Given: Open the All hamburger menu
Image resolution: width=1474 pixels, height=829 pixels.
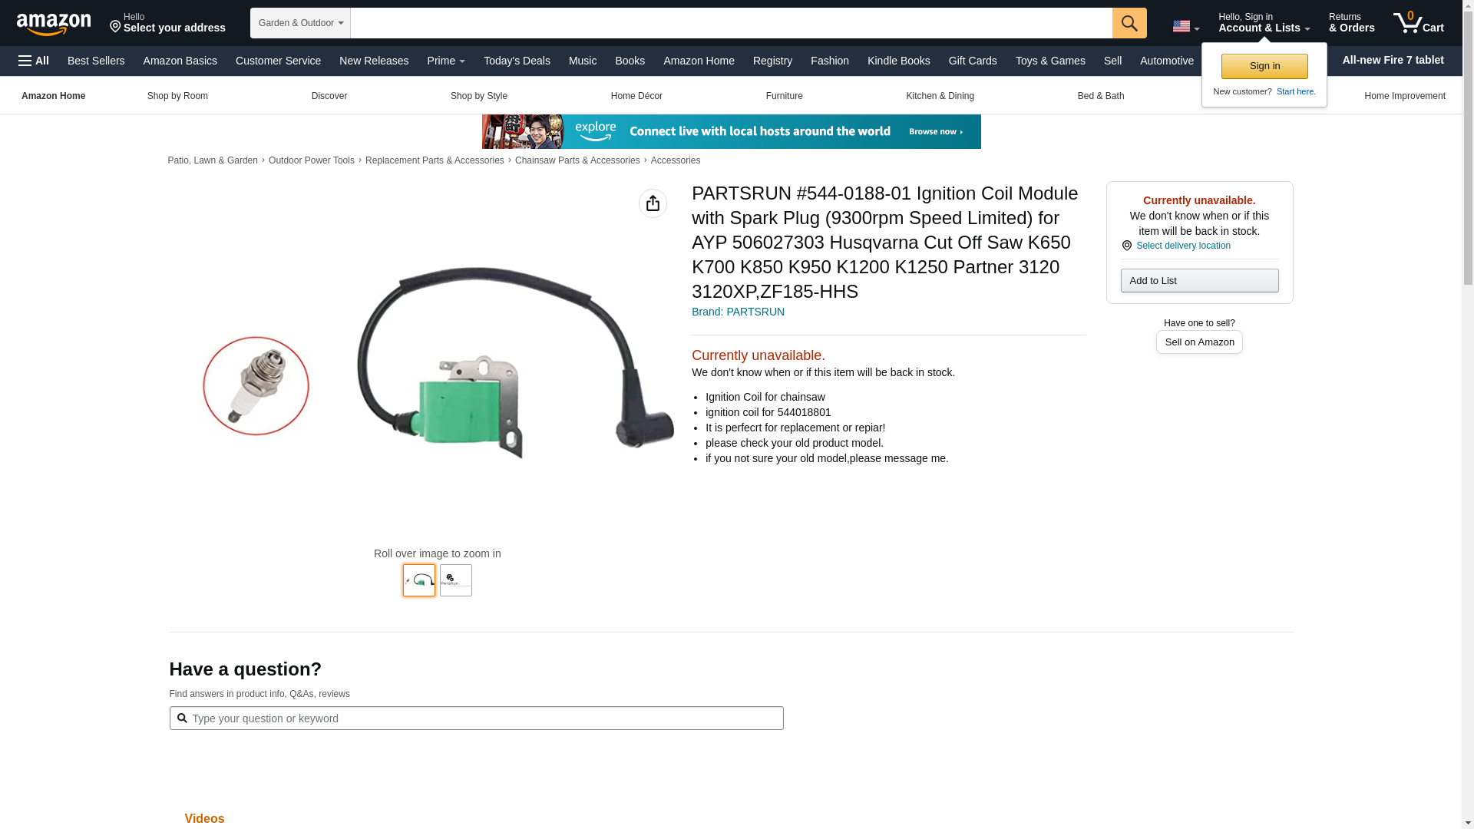Looking at the screenshot, I should 34,61.
